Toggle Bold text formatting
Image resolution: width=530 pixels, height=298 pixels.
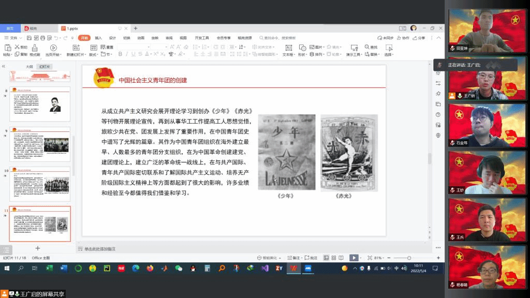(120, 54)
